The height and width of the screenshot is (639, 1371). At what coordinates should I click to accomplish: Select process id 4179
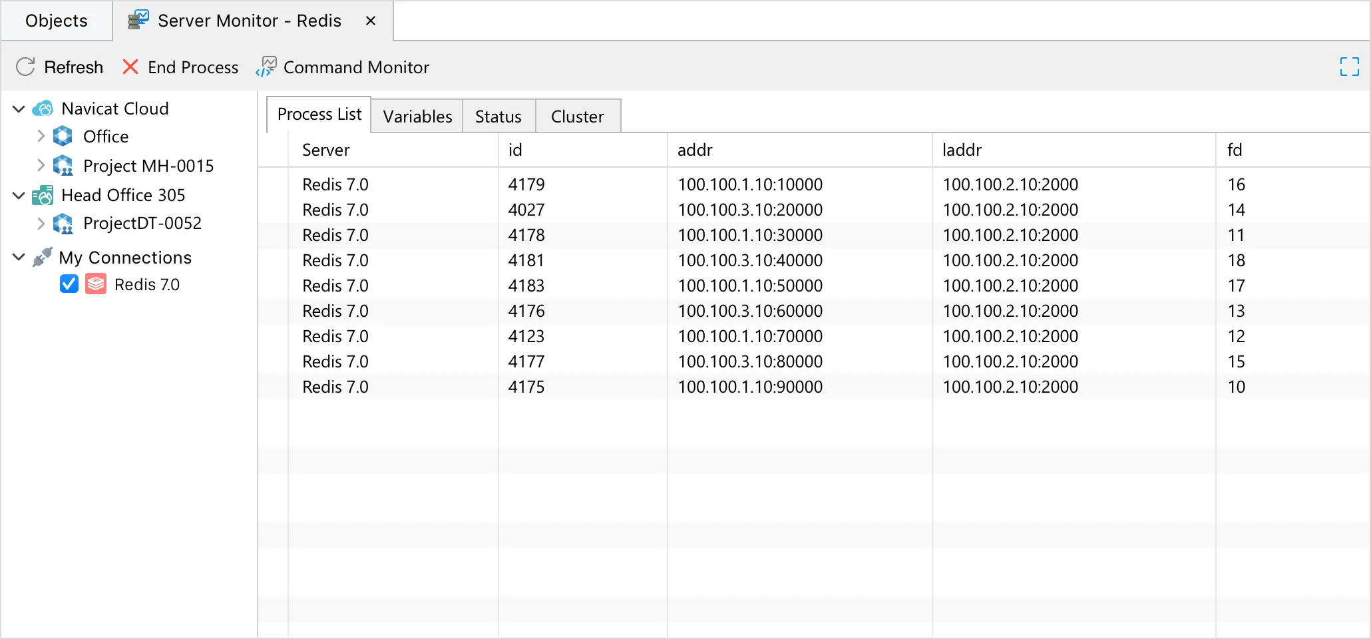(526, 184)
